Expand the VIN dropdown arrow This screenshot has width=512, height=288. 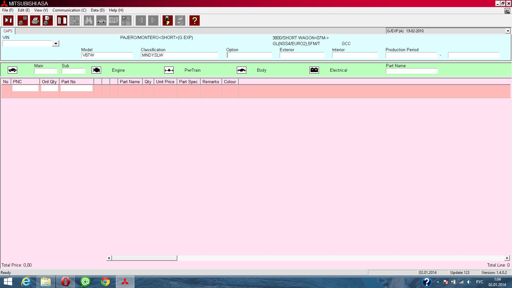click(x=56, y=44)
